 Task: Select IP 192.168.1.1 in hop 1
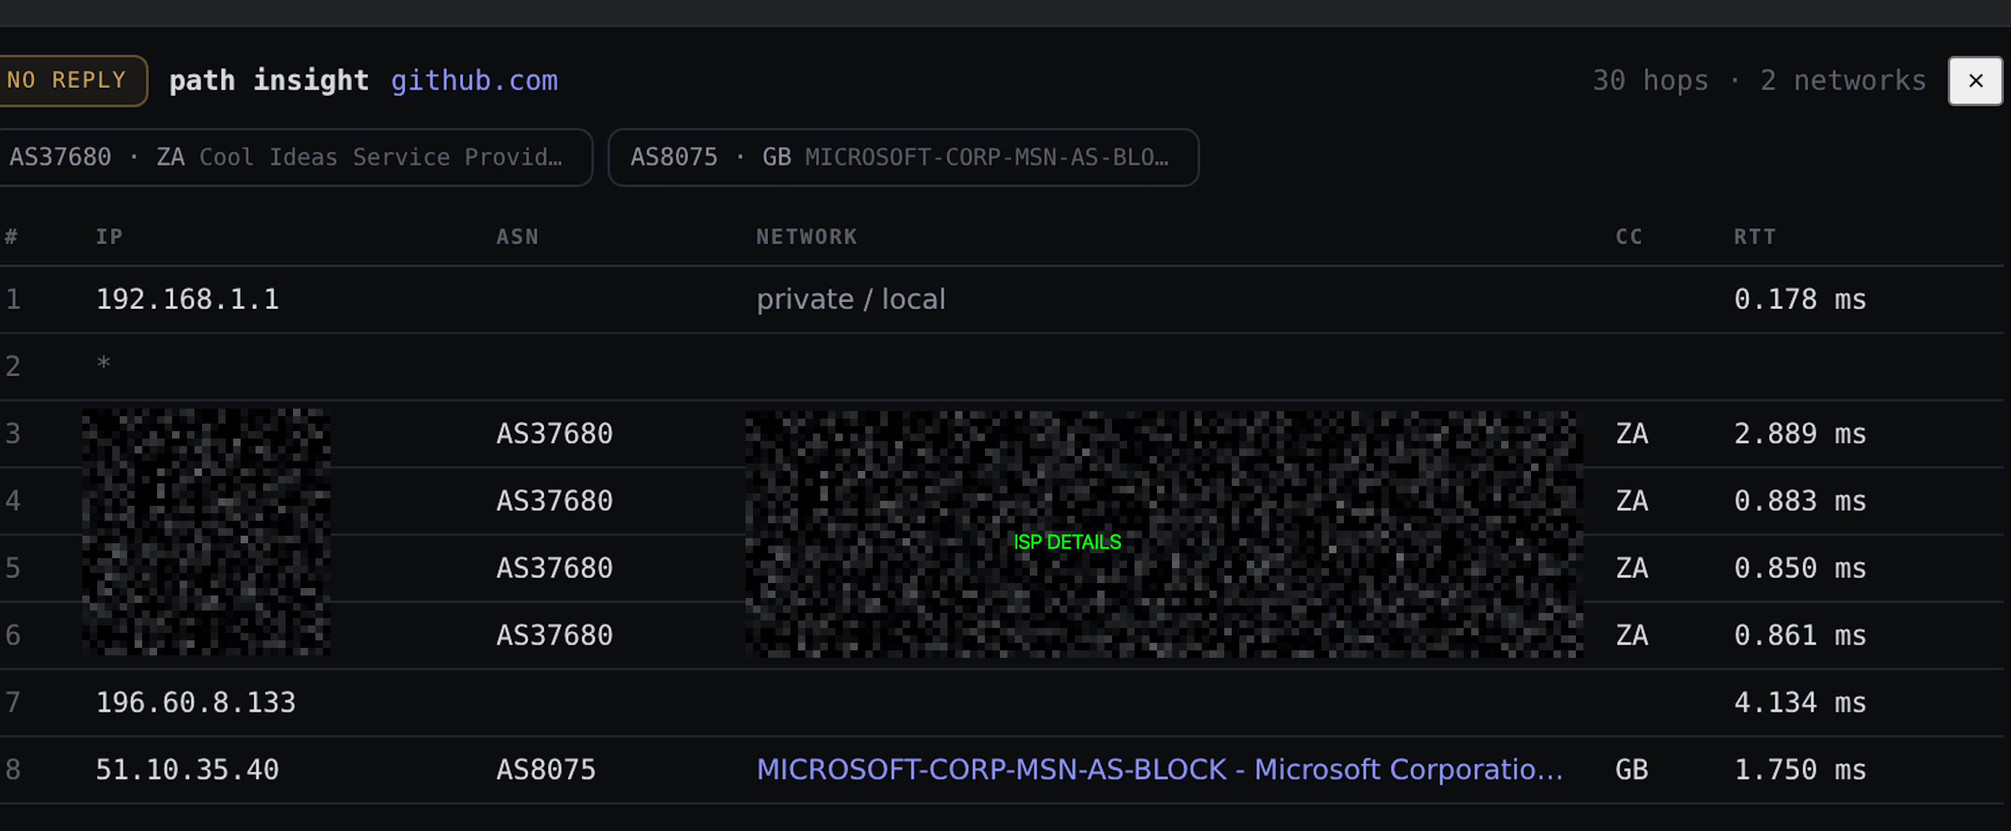coord(188,300)
